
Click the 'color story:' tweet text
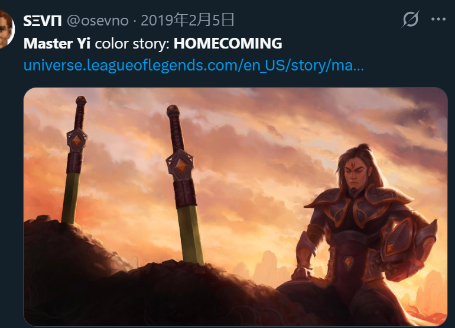(132, 44)
